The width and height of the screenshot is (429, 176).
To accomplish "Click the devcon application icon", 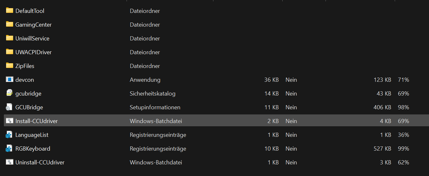I will click(9, 79).
